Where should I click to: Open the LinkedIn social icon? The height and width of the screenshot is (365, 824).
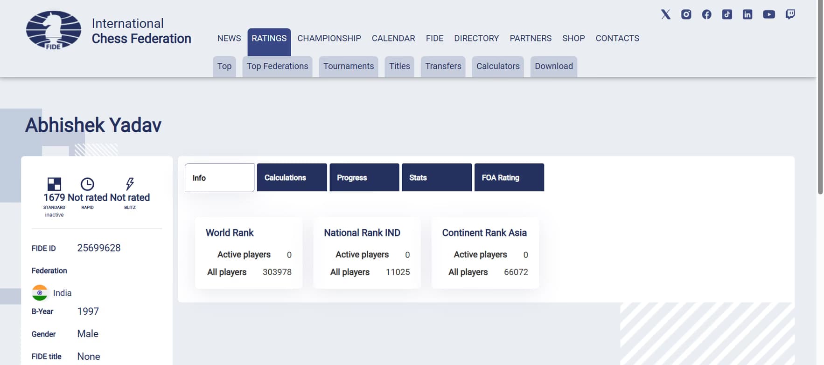click(747, 14)
